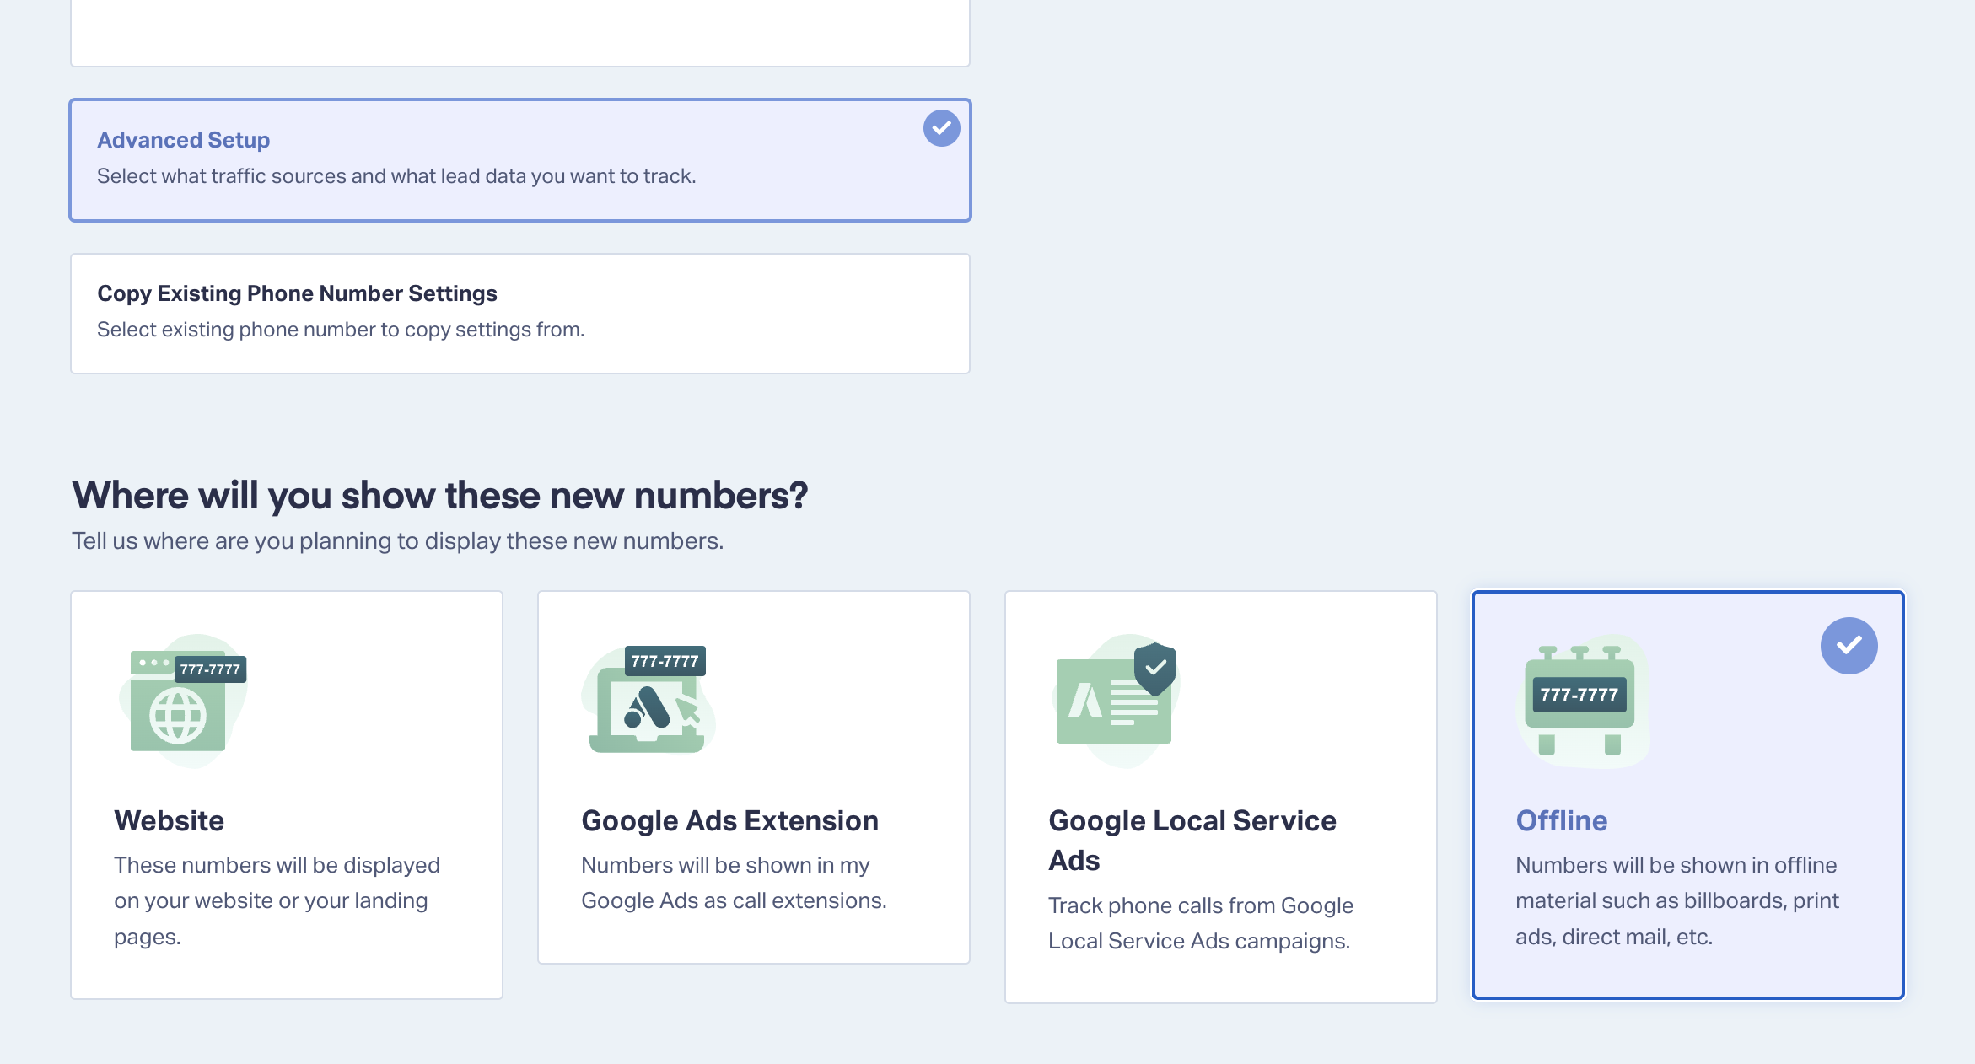Click 'These numbers will be displayed' description
The height and width of the screenshot is (1064, 1975).
[x=277, y=900]
